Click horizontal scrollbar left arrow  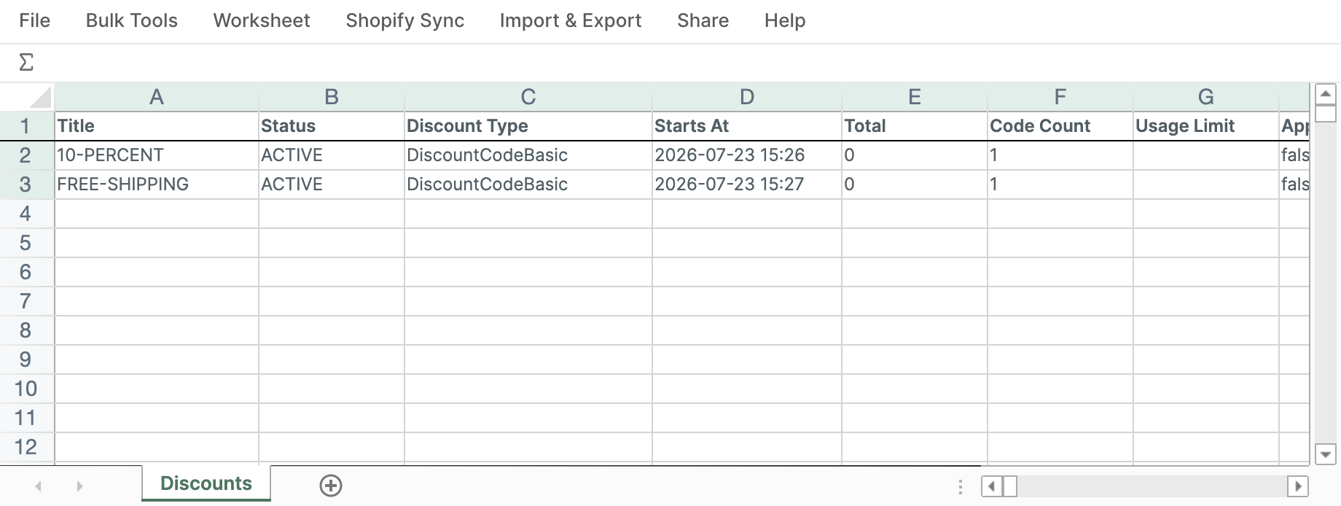pyautogui.click(x=991, y=486)
